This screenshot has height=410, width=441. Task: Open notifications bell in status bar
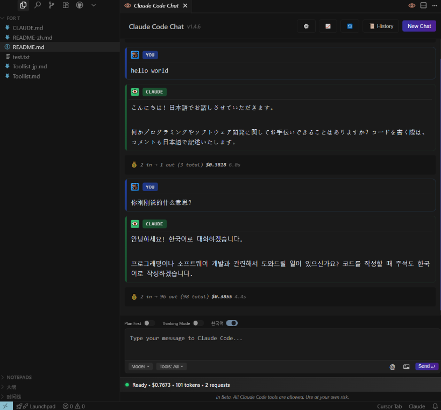435,406
